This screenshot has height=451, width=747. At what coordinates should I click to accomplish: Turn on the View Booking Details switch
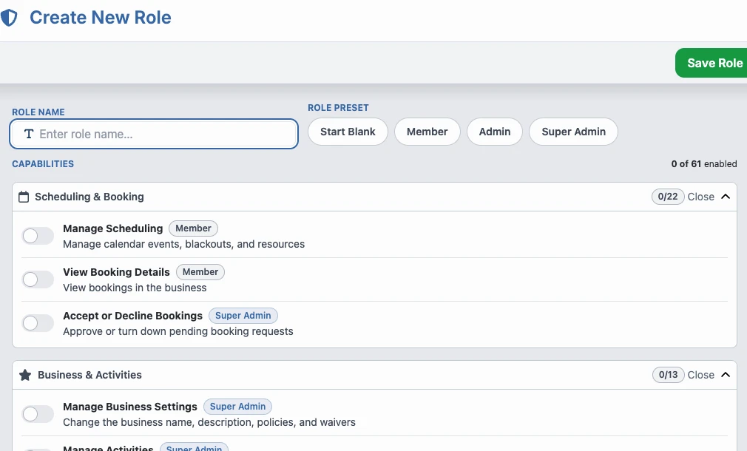[38, 279]
